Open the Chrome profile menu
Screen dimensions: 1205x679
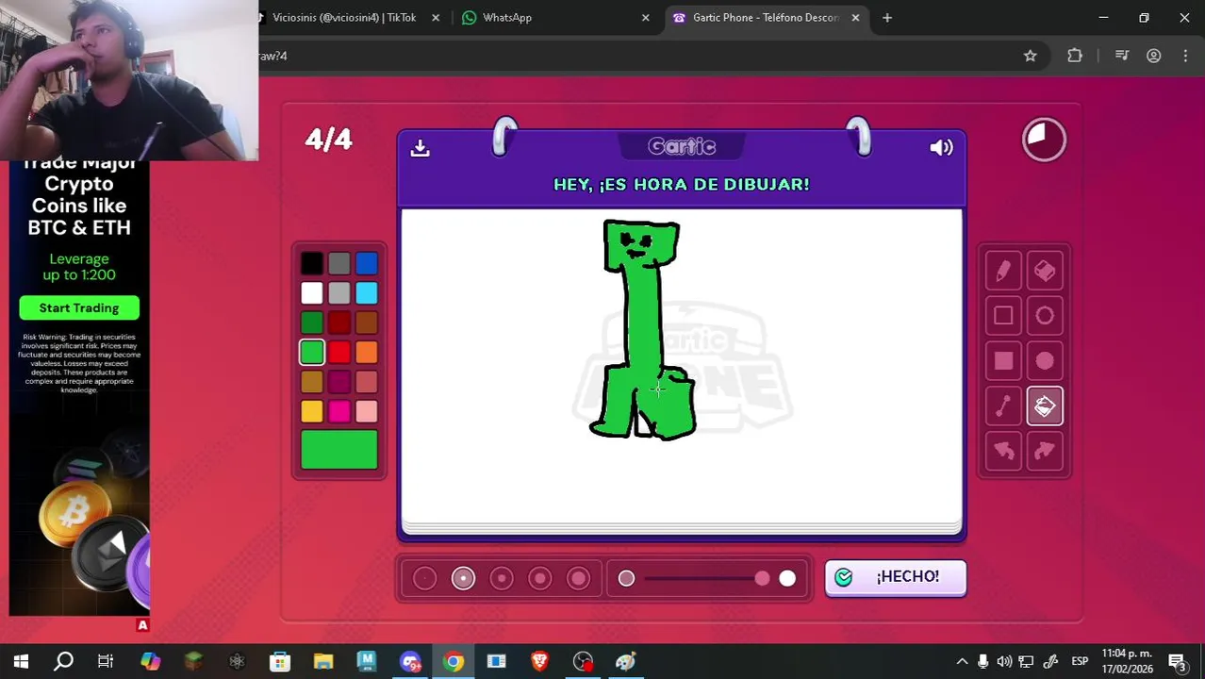tap(1154, 56)
